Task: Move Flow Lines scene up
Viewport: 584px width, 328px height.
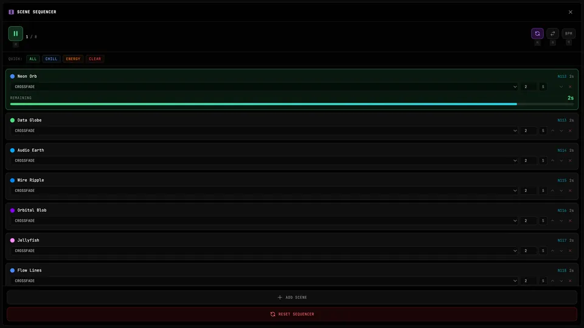Action: point(553,281)
